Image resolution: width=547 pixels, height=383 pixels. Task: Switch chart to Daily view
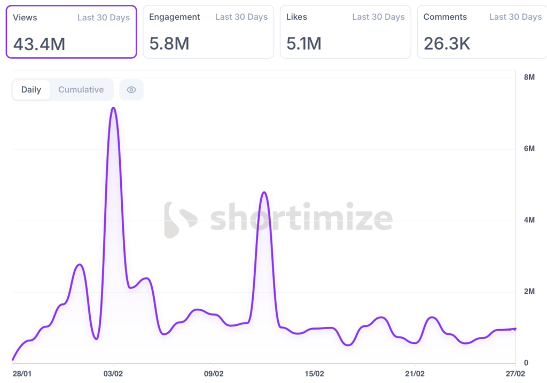point(31,90)
